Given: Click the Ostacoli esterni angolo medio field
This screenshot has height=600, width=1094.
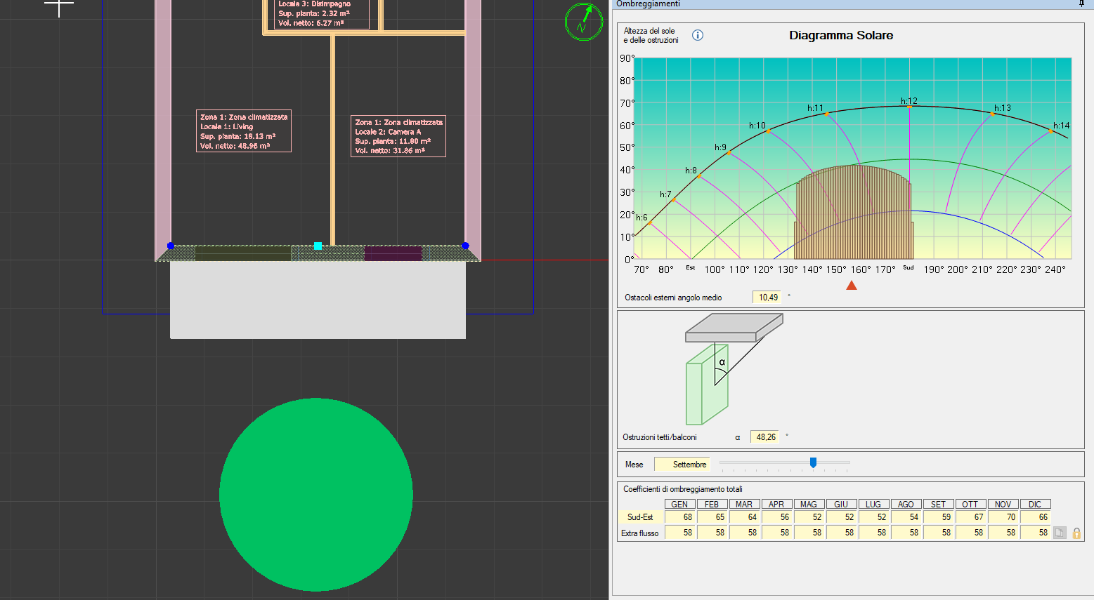Looking at the screenshot, I should pyautogui.click(x=767, y=298).
